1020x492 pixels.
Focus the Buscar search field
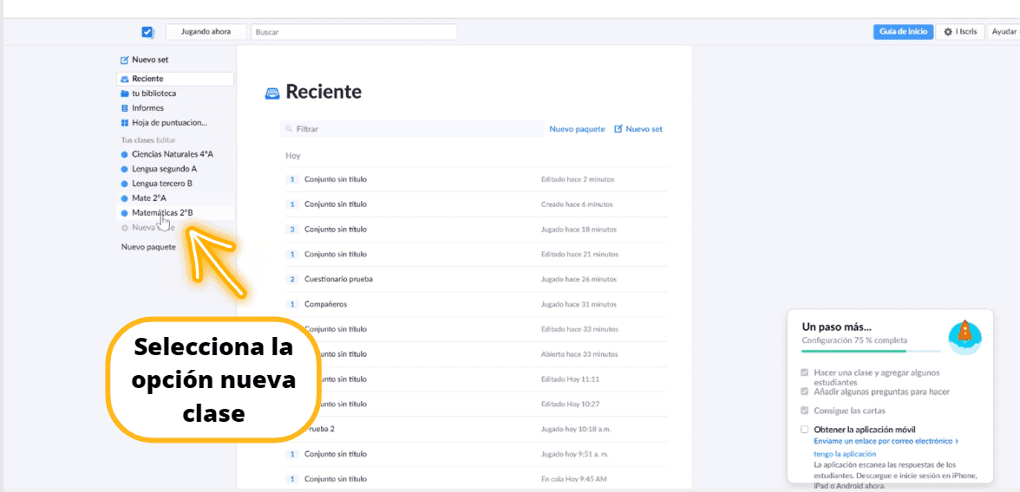[x=354, y=32]
